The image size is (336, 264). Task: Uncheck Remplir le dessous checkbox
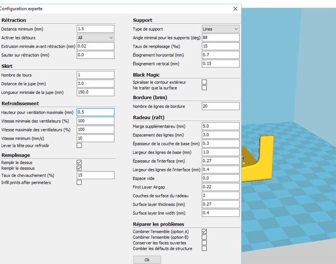(79, 168)
